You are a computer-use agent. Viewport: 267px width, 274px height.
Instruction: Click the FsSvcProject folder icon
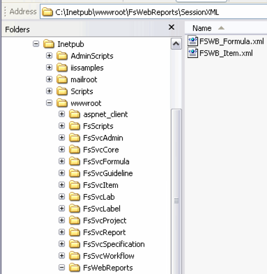[x=75, y=220]
